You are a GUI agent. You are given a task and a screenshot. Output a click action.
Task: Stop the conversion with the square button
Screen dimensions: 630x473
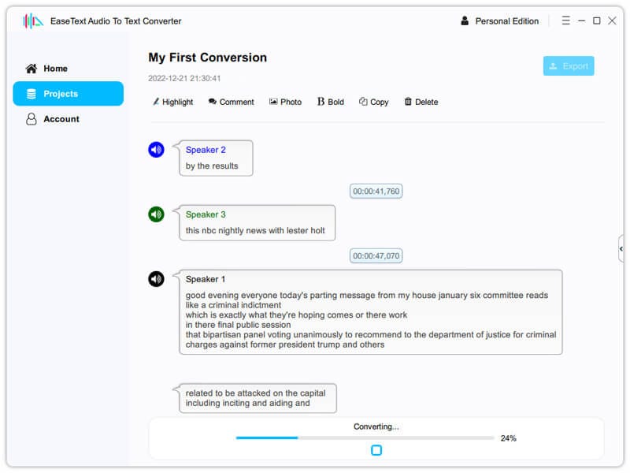(376, 450)
